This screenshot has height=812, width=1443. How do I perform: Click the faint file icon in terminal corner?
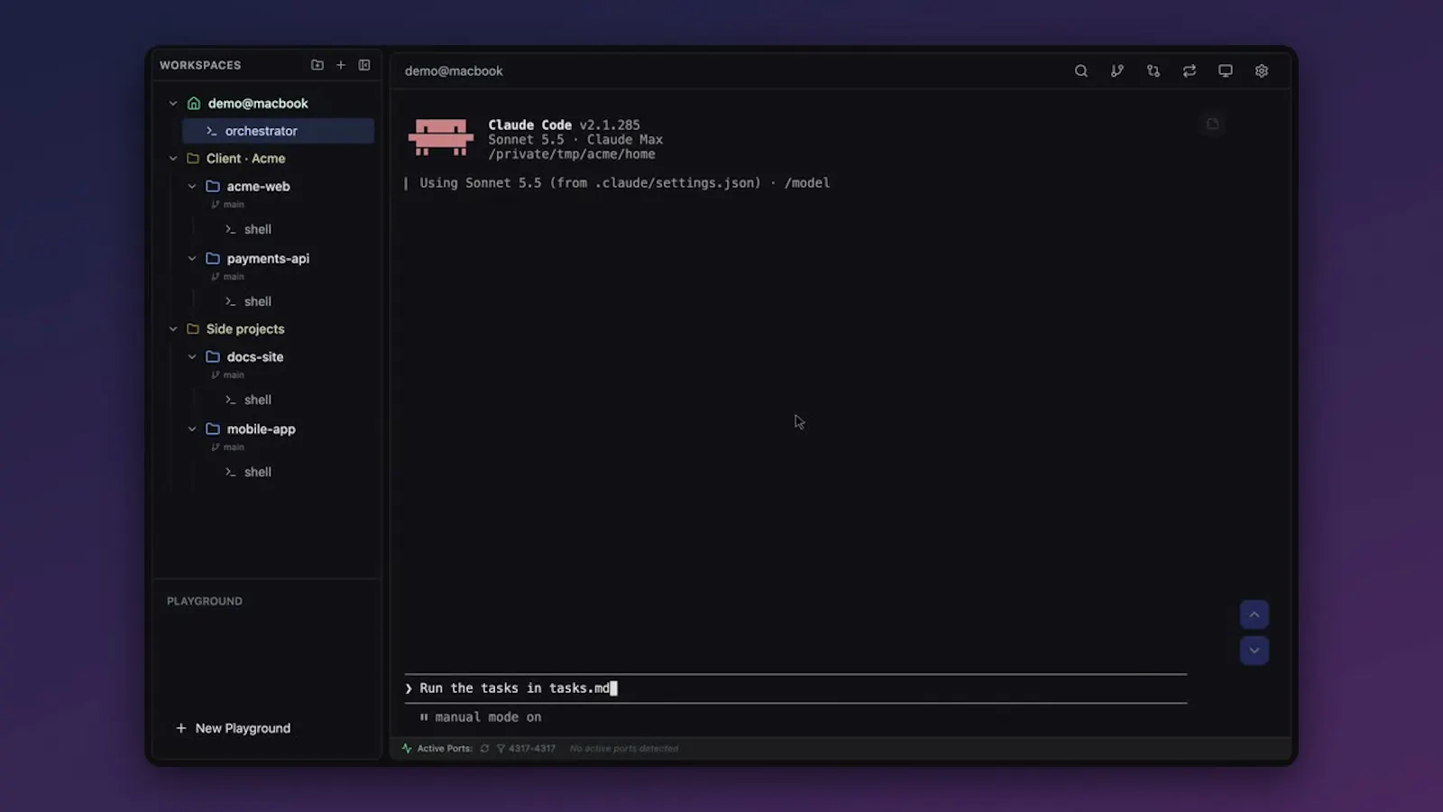[x=1212, y=125]
